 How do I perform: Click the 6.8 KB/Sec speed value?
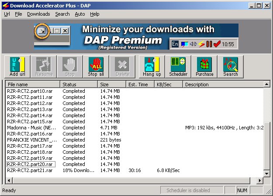click(168, 170)
